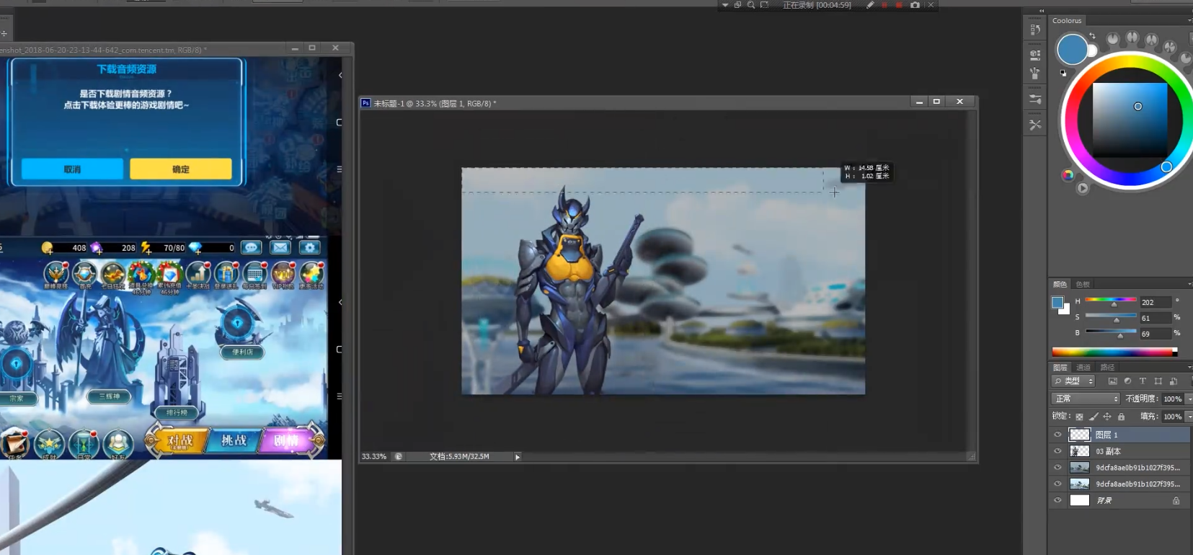Open the Tool presets panel icon in dock
Screen dimensions: 1193x555
tap(1035, 125)
